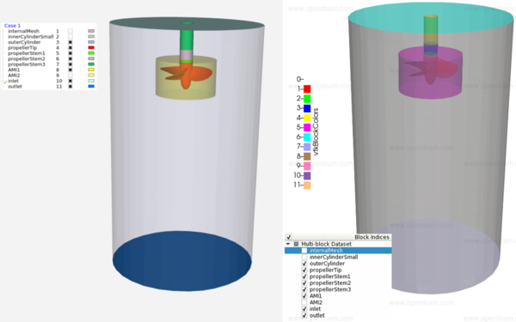The image size is (516, 322).
Task: Open the outerCylinder color swatch in Case 1
Action: 91,42
